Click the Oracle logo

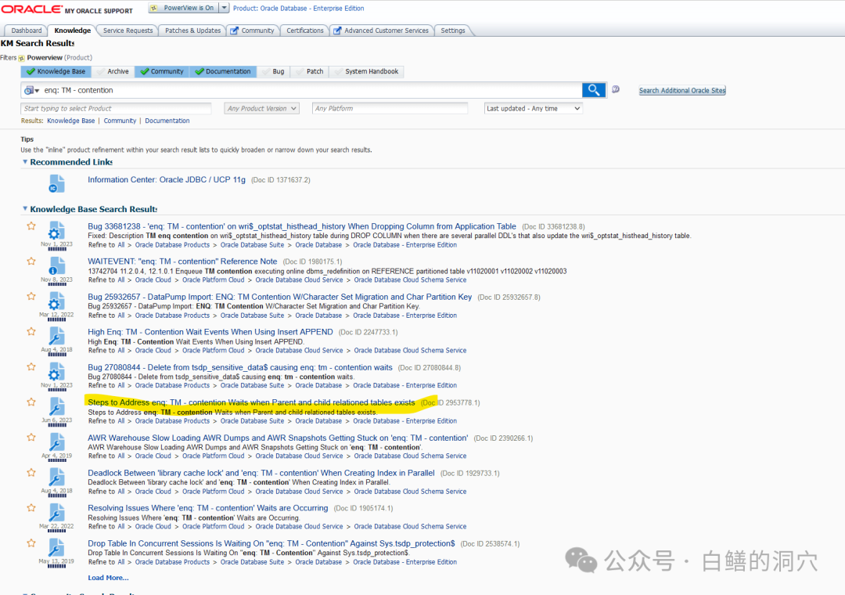tap(31, 9)
